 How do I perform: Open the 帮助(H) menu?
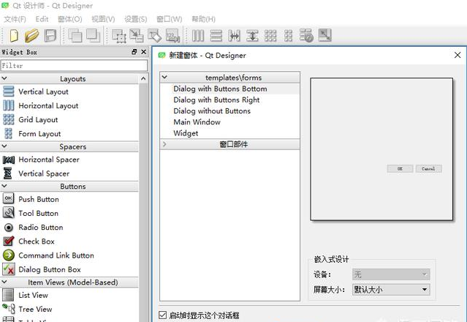(204, 19)
